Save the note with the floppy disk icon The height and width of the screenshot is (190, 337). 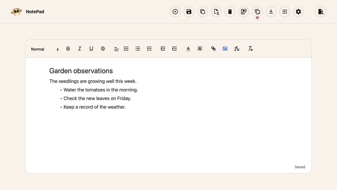coord(189,12)
